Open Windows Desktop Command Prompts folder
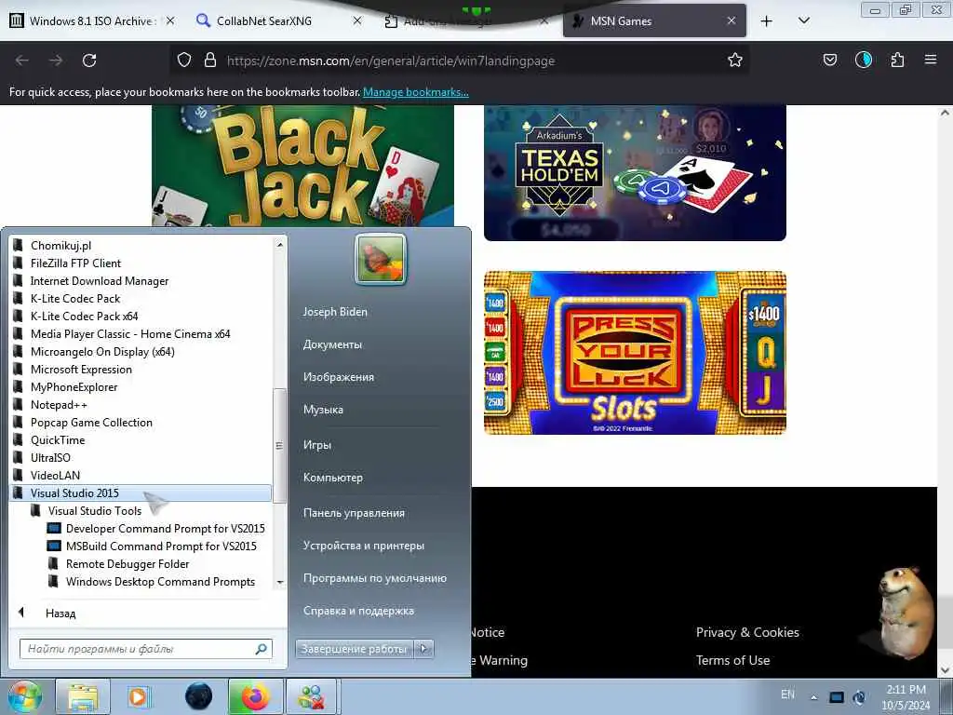Screen dimensions: 953x715 [x=160, y=582]
